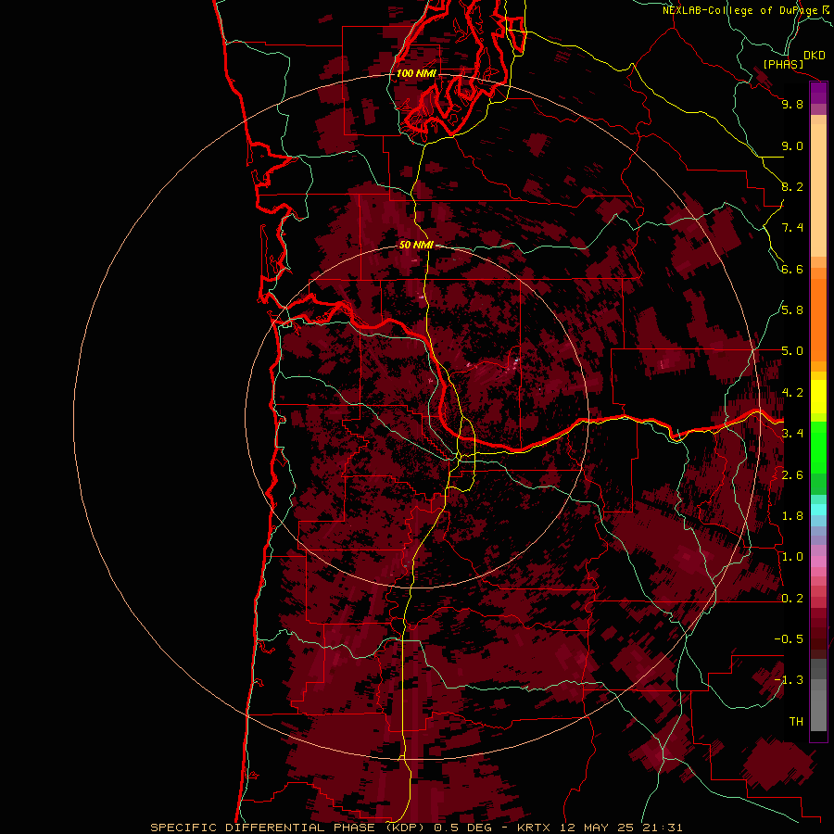Image resolution: width=834 pixels, height=834 pixels.
Task: Select the 2.6 scale value
Action: (x=792, y=475)
